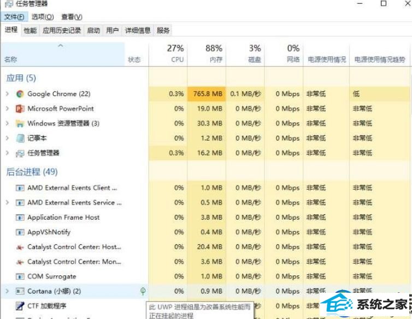Expand the Cortana (小娜) (2) group
Screen dimensions: 412x319
coord(7,291)
